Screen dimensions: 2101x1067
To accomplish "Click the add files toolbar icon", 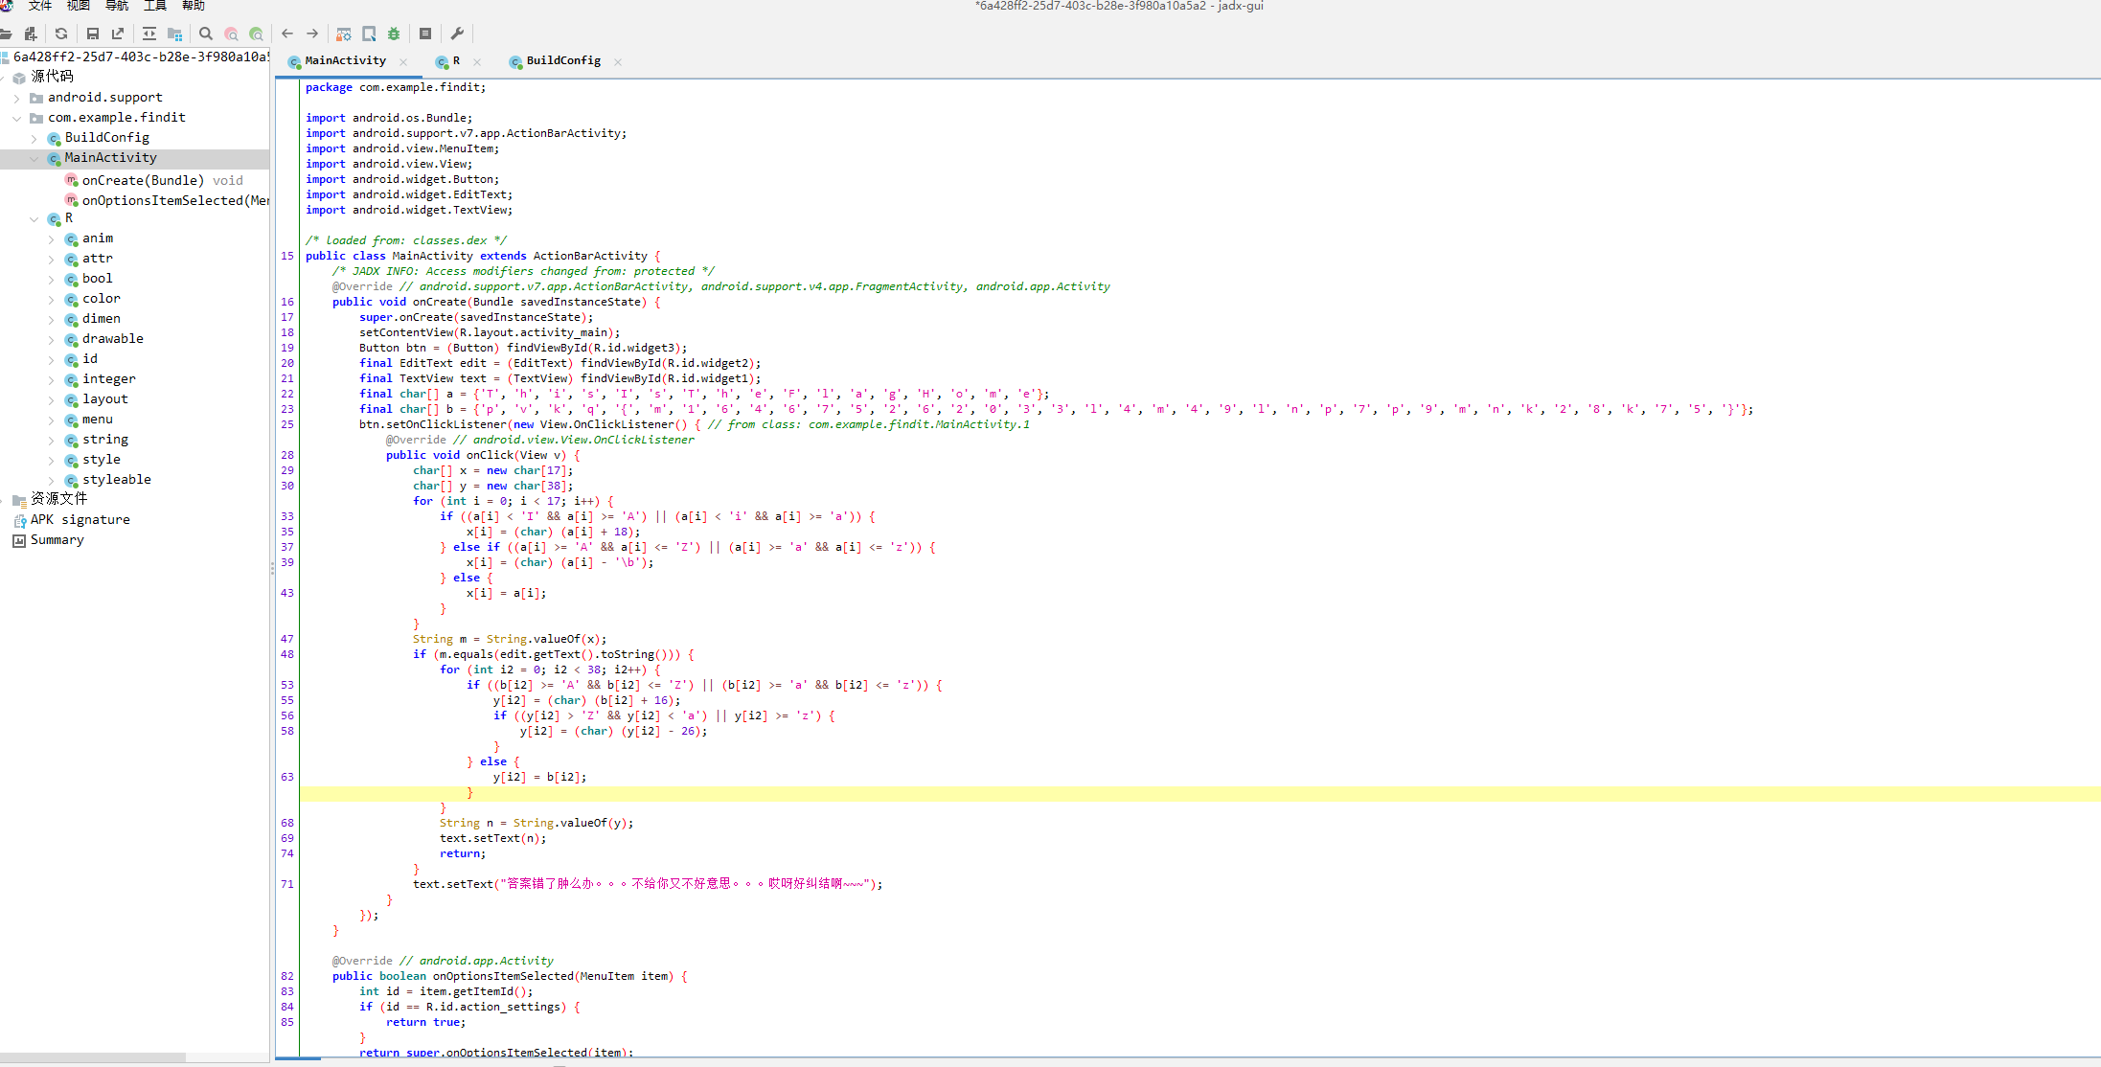I will coord(31,34).
